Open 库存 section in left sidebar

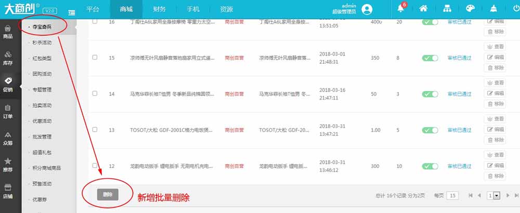point(8,58)
